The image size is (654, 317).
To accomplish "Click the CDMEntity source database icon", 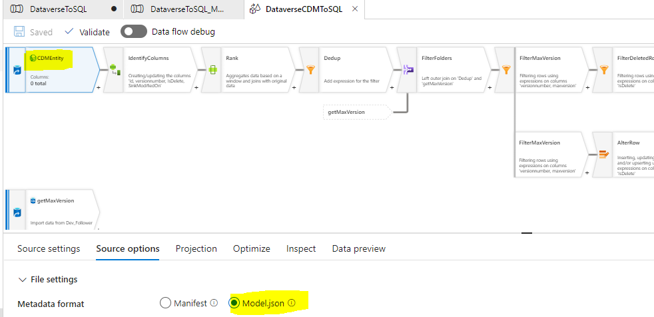I will pyautogui.click(x=17, y=70).
